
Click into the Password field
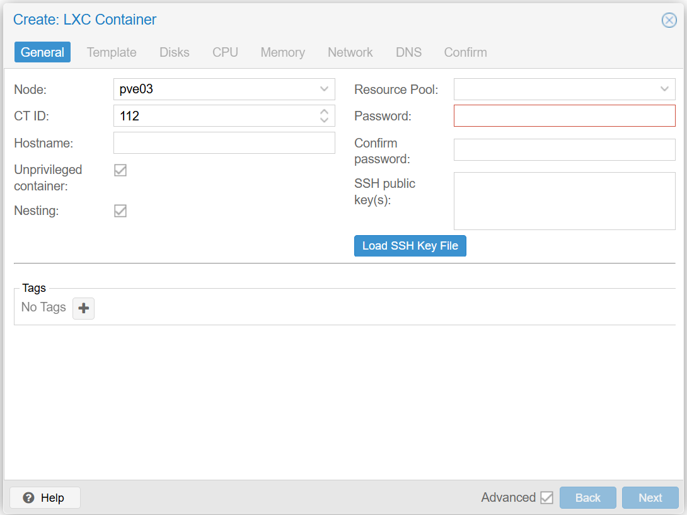[564, 116]
